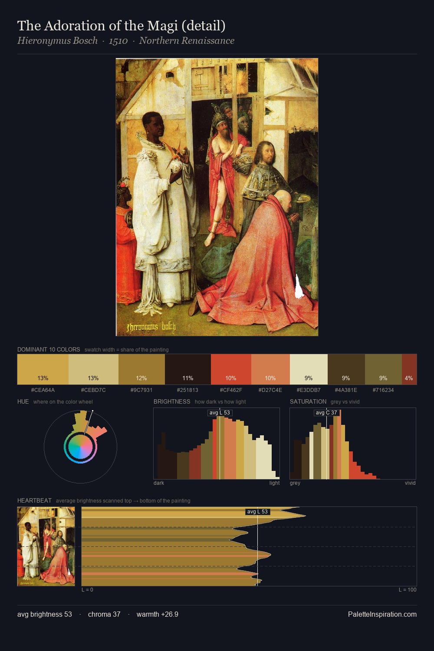This screenshot has height=651, width=434.
Task: Click the hue color wheel chart
Action: 80,447
